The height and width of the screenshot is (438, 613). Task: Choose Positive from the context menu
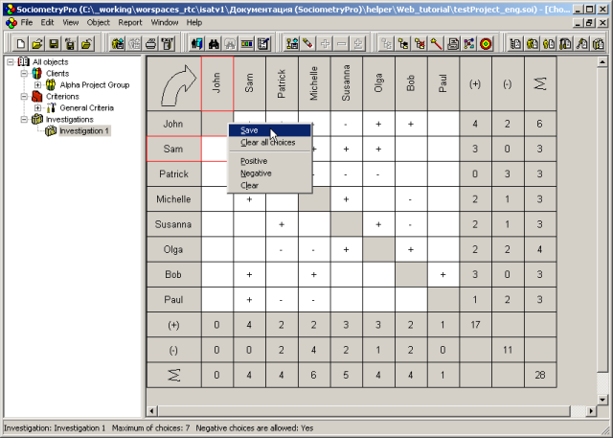255,161
